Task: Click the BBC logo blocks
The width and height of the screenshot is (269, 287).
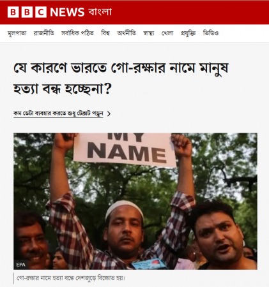Action: [x=27, y=12]
